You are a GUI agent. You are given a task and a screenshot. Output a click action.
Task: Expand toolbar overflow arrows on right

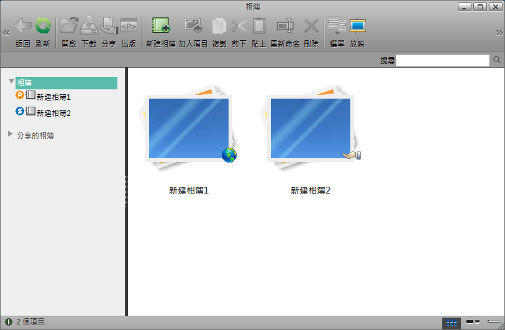[x=499, y=33]
